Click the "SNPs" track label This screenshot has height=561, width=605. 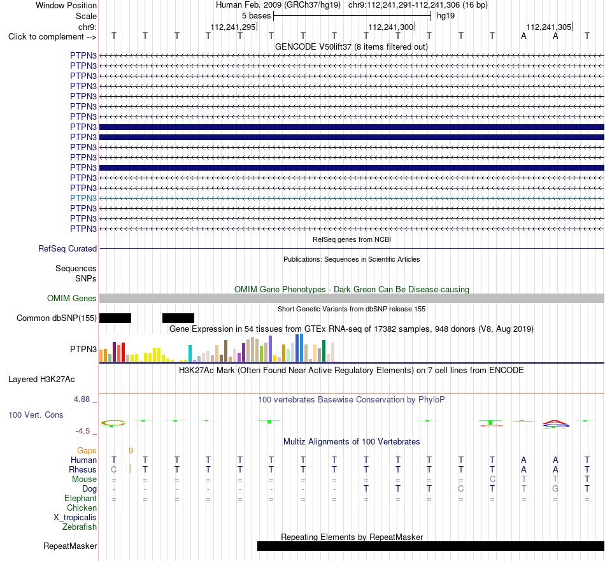point(86,278)
